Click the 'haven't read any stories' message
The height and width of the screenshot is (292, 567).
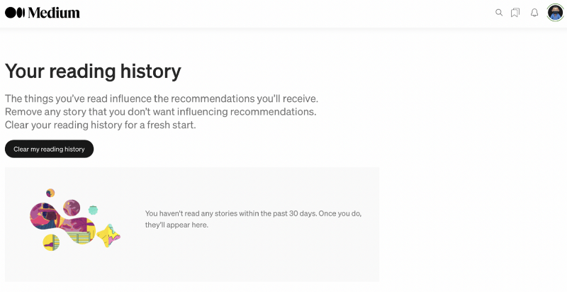point(258,213)
